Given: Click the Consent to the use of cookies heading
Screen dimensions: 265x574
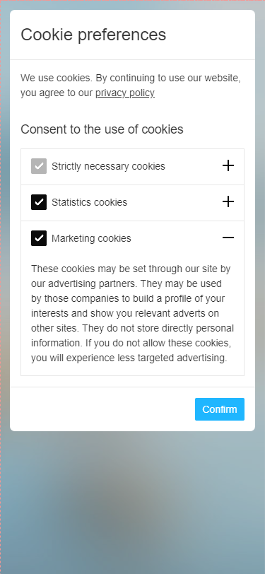Looking at the screenshot, I should (102, 129).
